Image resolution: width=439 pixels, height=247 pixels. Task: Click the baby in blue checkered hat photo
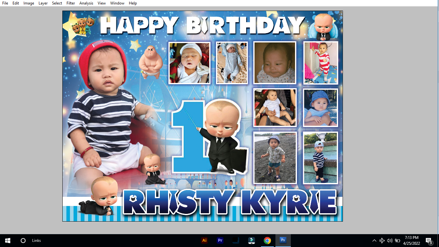click(x=321, y=107)
